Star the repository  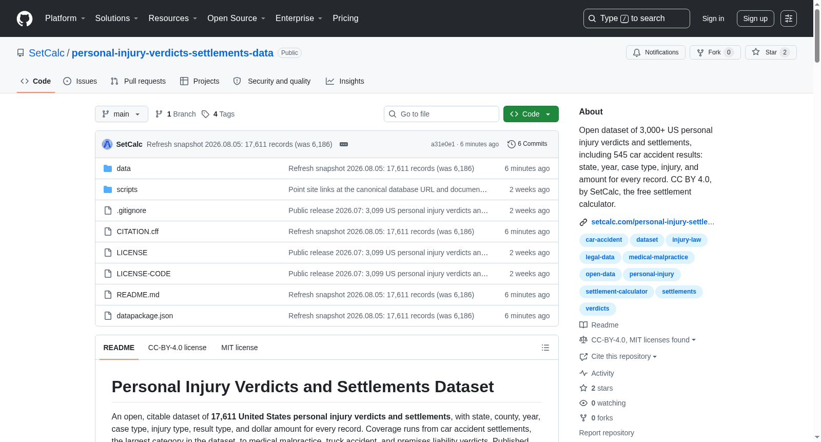(771, 52)
